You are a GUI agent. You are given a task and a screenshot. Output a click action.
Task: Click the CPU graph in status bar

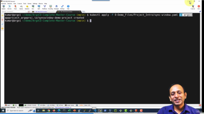[21, 105]
